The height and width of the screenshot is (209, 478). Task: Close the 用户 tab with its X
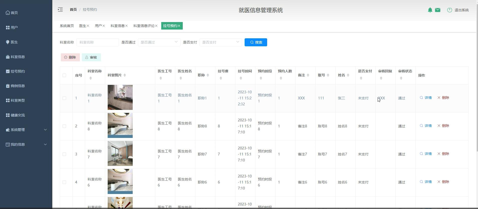(x=104, y=26)
